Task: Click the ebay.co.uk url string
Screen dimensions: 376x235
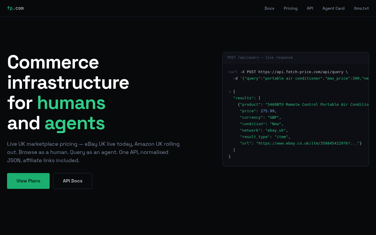Action: pyautogui.click(x=308, y=143)
